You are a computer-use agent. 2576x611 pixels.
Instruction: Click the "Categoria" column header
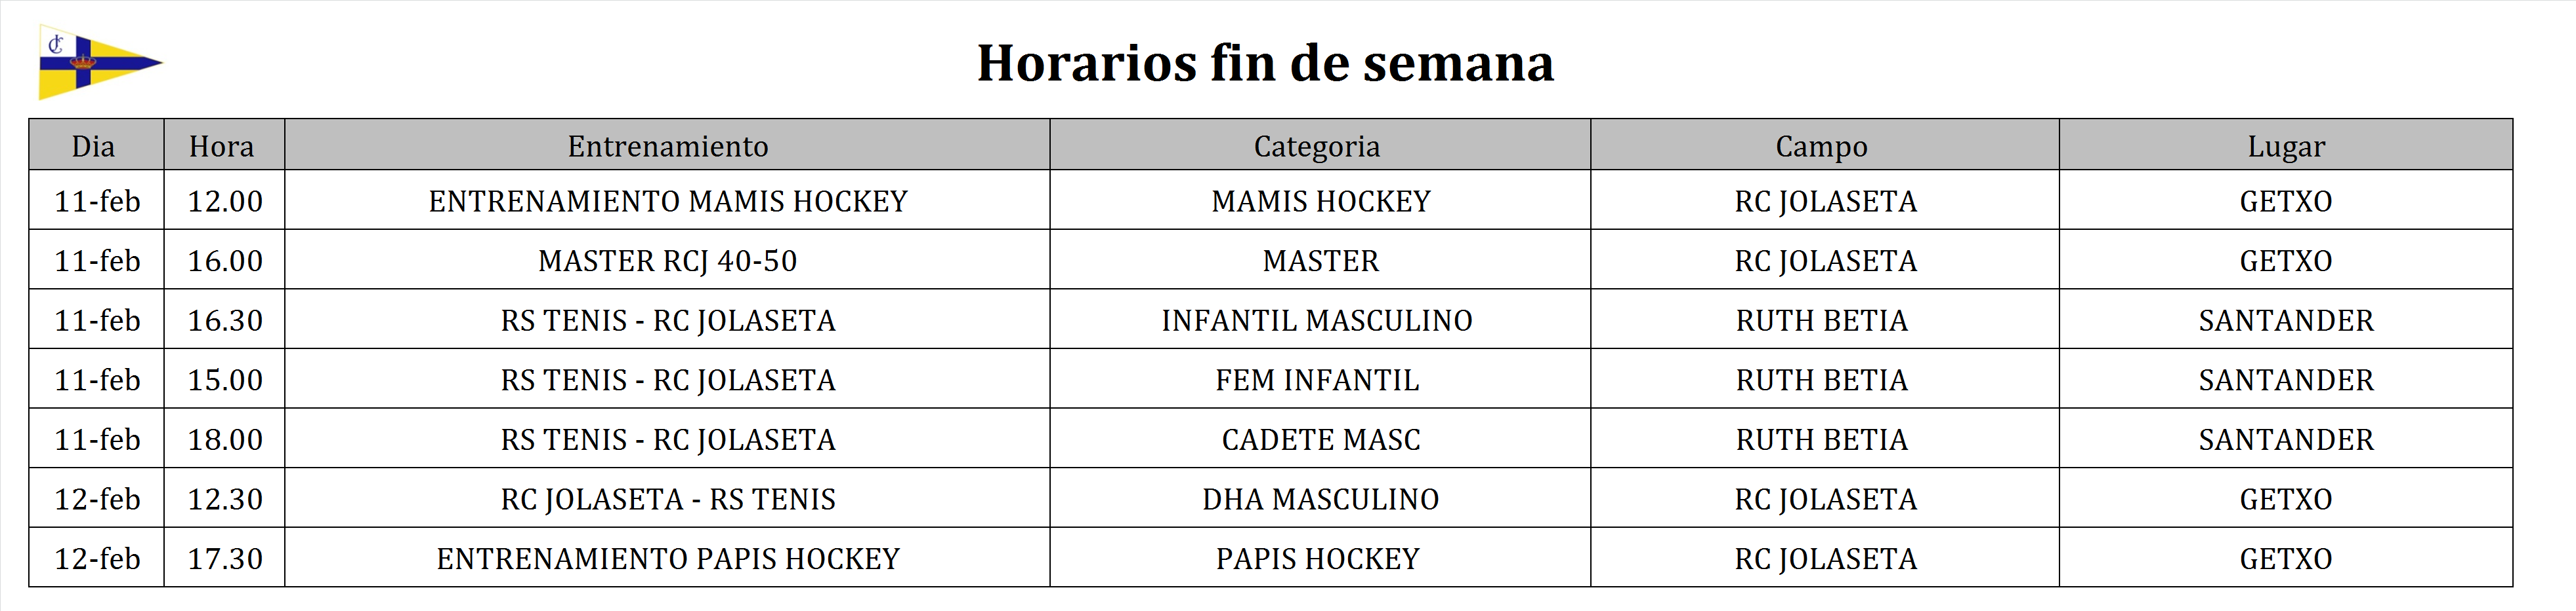pyautogui.click(x=1317, y=147)
